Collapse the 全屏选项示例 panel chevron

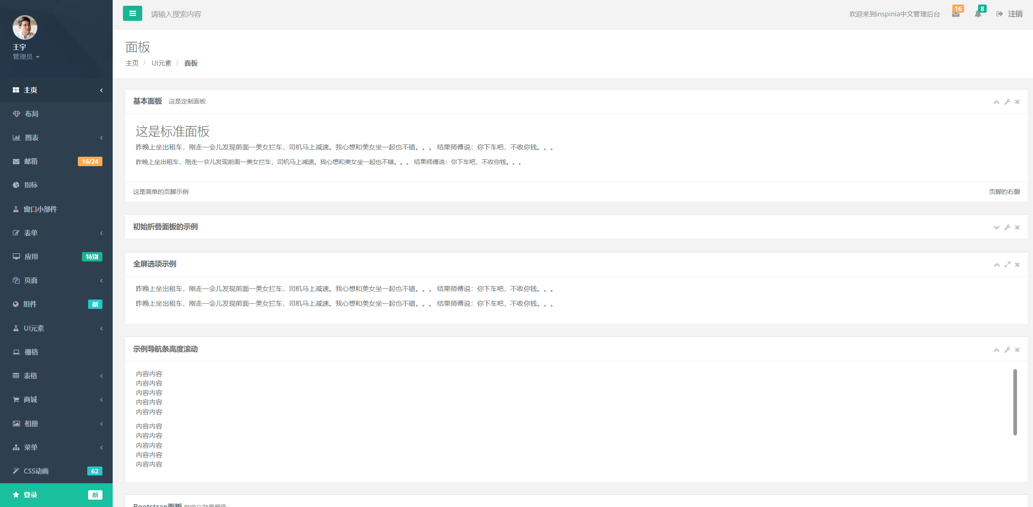click(x=997, y=265)
